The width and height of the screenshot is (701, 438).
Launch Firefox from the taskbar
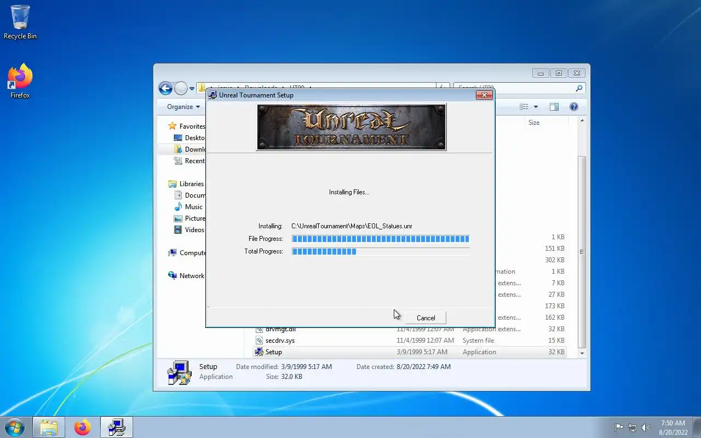pos(83,427)
